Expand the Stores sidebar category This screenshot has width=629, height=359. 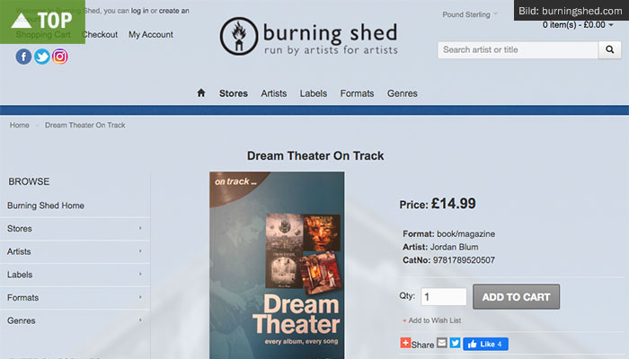[75, 228]
